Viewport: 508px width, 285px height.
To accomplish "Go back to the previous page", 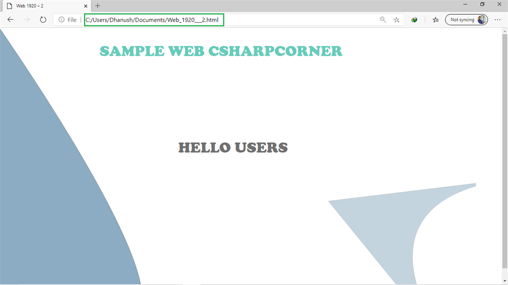I will tap(10, 20).
